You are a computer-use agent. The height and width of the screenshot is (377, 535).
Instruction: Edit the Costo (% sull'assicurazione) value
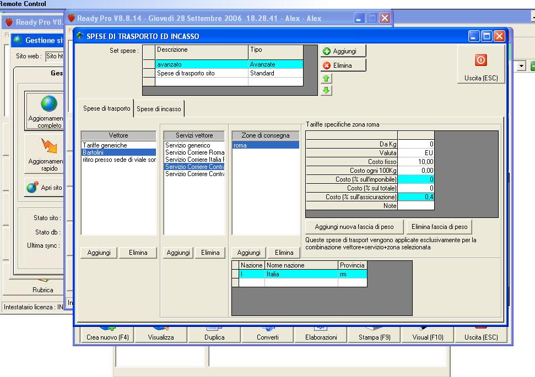coord(416,197)
